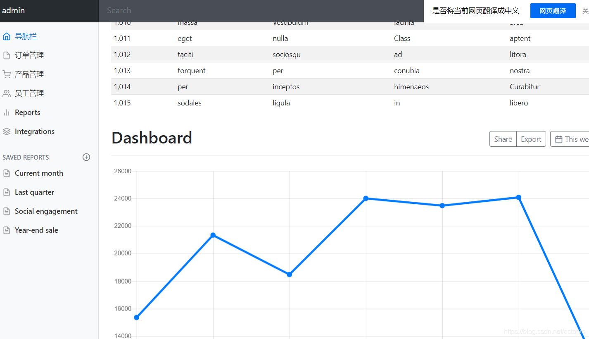Open the Social engagement saved report
The height and width of the screenshot is (339, 589).
point(46,211)
